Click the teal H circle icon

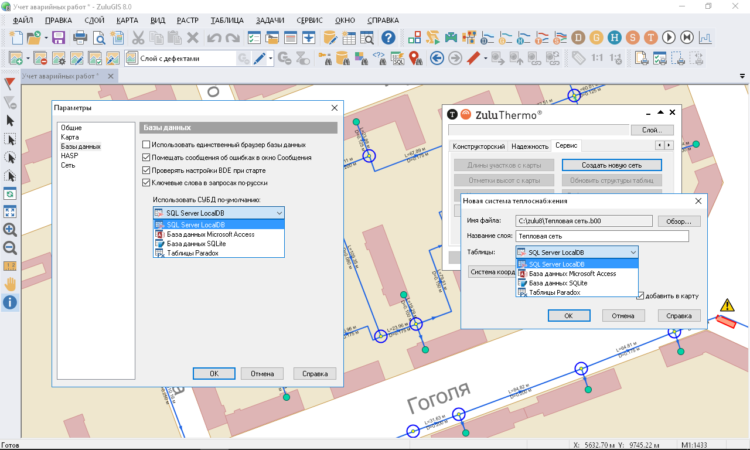(614, 37)
